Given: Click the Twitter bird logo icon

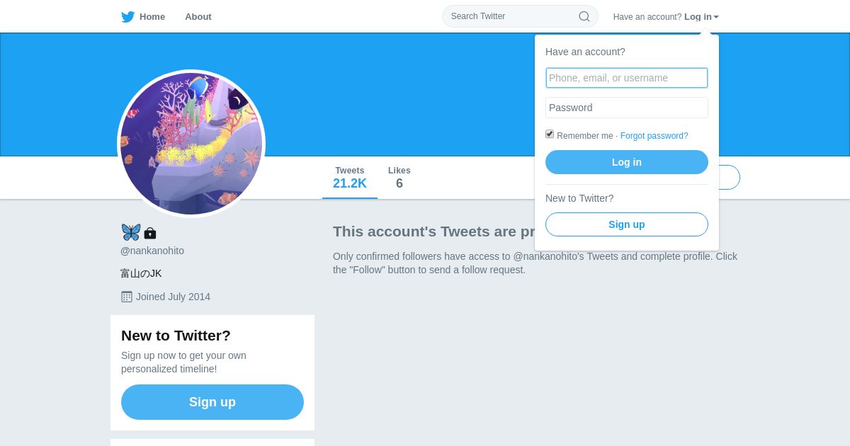Looking at the screenshot, I should click(x=128, y=17).
